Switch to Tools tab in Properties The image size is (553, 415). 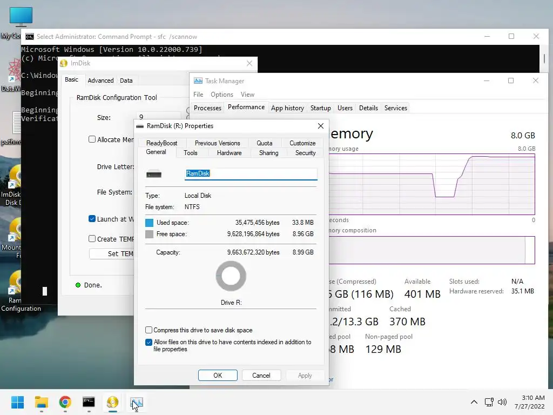(x=191, y=153)
